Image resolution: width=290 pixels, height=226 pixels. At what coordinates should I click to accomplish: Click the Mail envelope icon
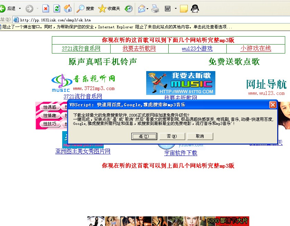pos(142,9)
